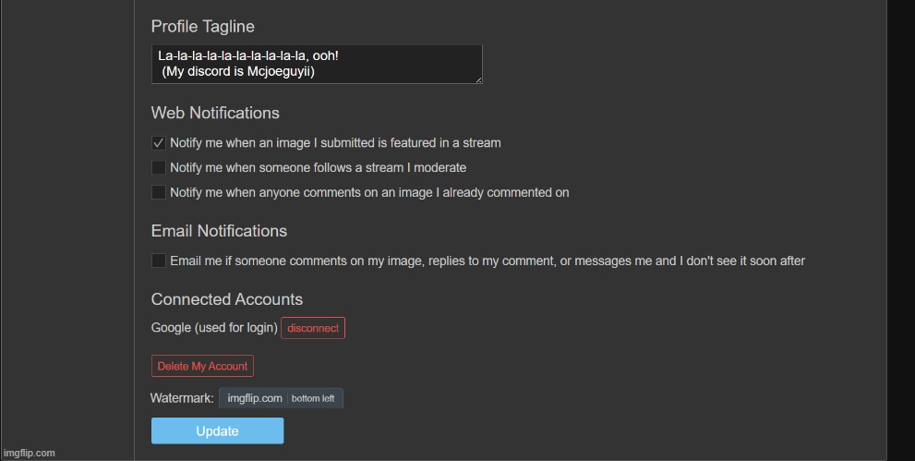The height and width of the screenshot is (461, 915).
Task: Tick the anyone comments on image checkbox
Action: click(x=159, y=192)
